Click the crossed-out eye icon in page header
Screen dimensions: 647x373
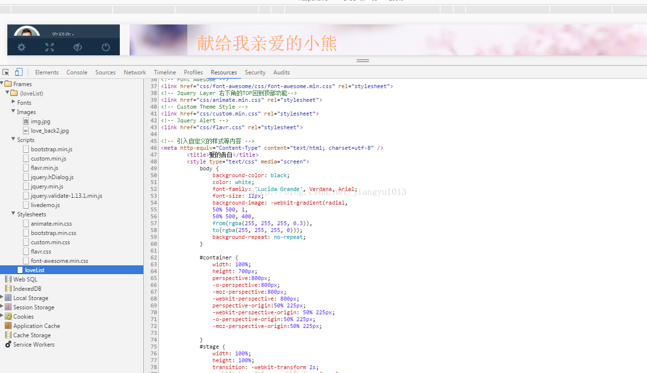(78, 47)
